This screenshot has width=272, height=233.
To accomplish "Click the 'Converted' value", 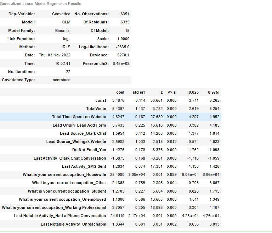I will [61, 14].
